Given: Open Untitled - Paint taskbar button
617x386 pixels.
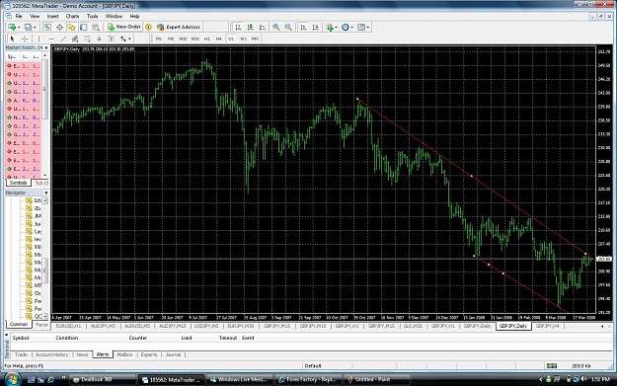Looking at the screenshot, I should [x=376, y=379].
